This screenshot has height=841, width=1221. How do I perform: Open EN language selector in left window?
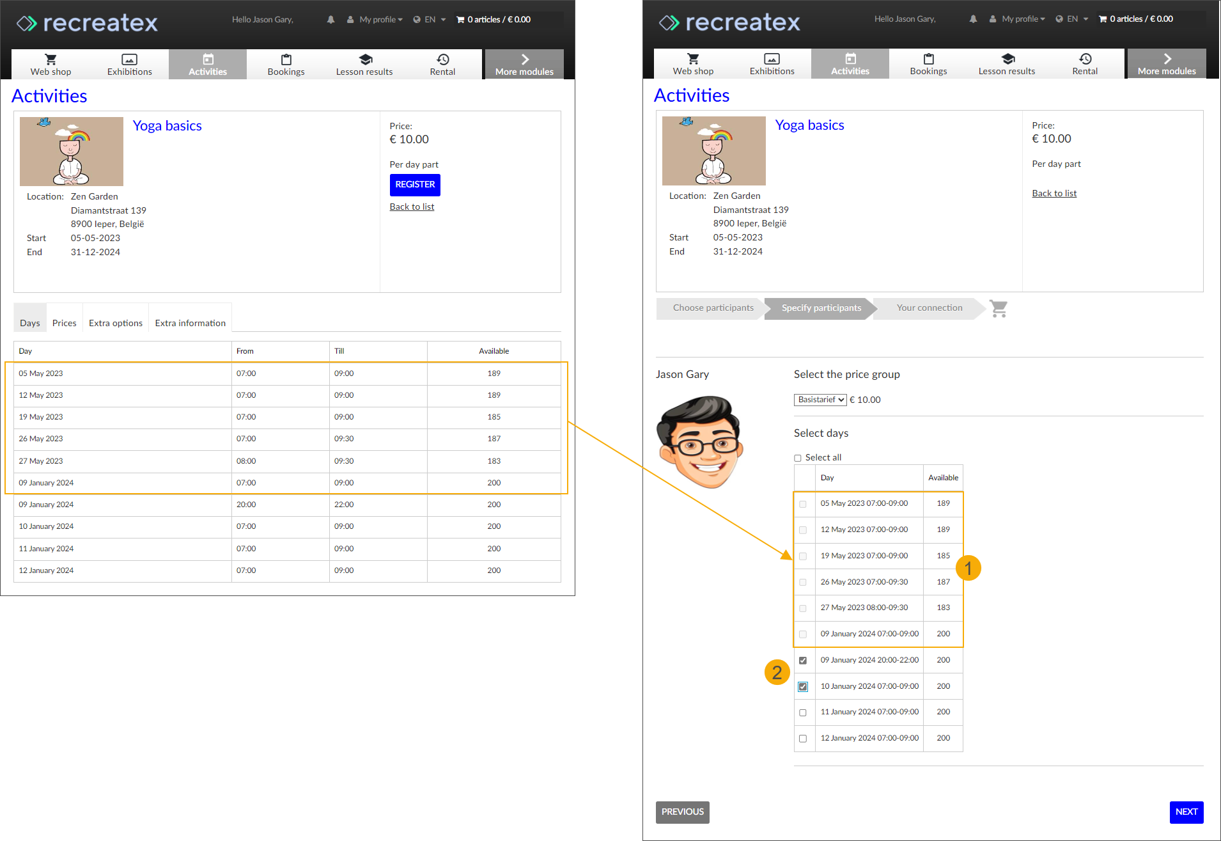(430, 20)
